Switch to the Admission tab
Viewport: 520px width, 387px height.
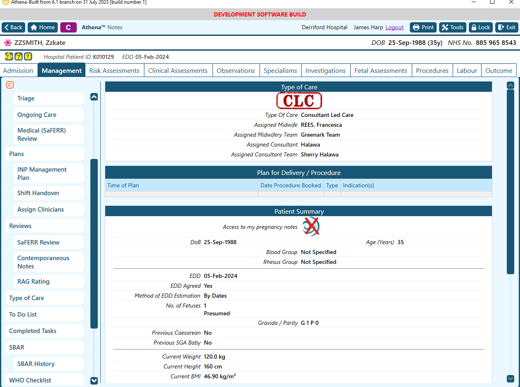click(18, 70)
